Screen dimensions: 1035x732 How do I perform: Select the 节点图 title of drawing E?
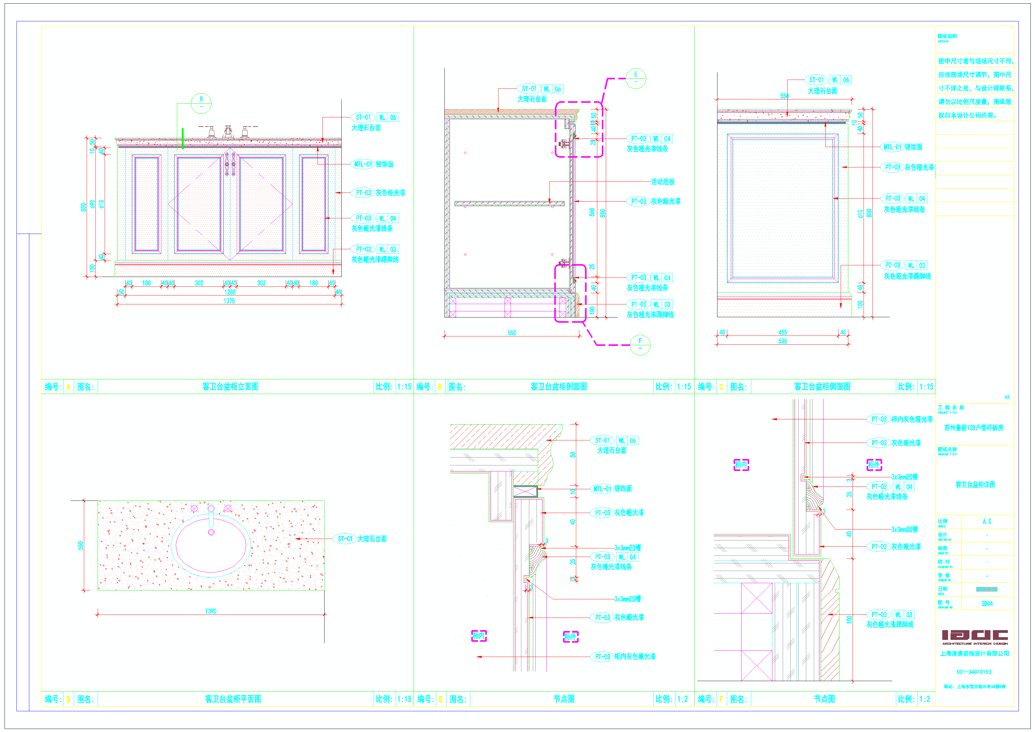[564, 699]
